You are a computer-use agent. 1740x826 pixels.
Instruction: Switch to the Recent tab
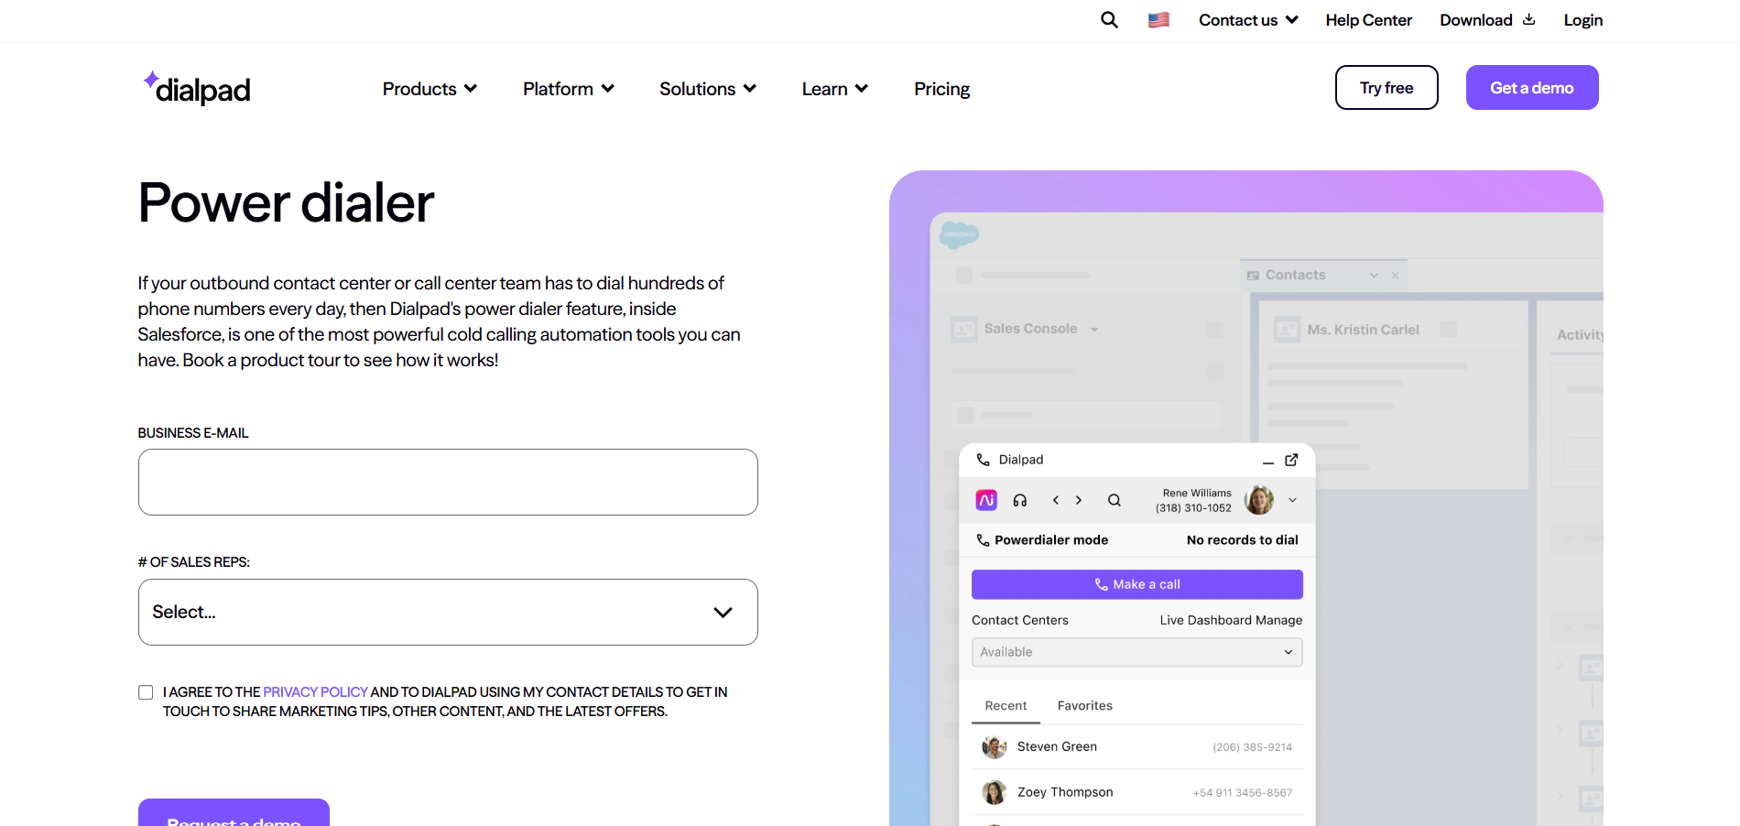pyautogui.click(x=1006, y=706)
